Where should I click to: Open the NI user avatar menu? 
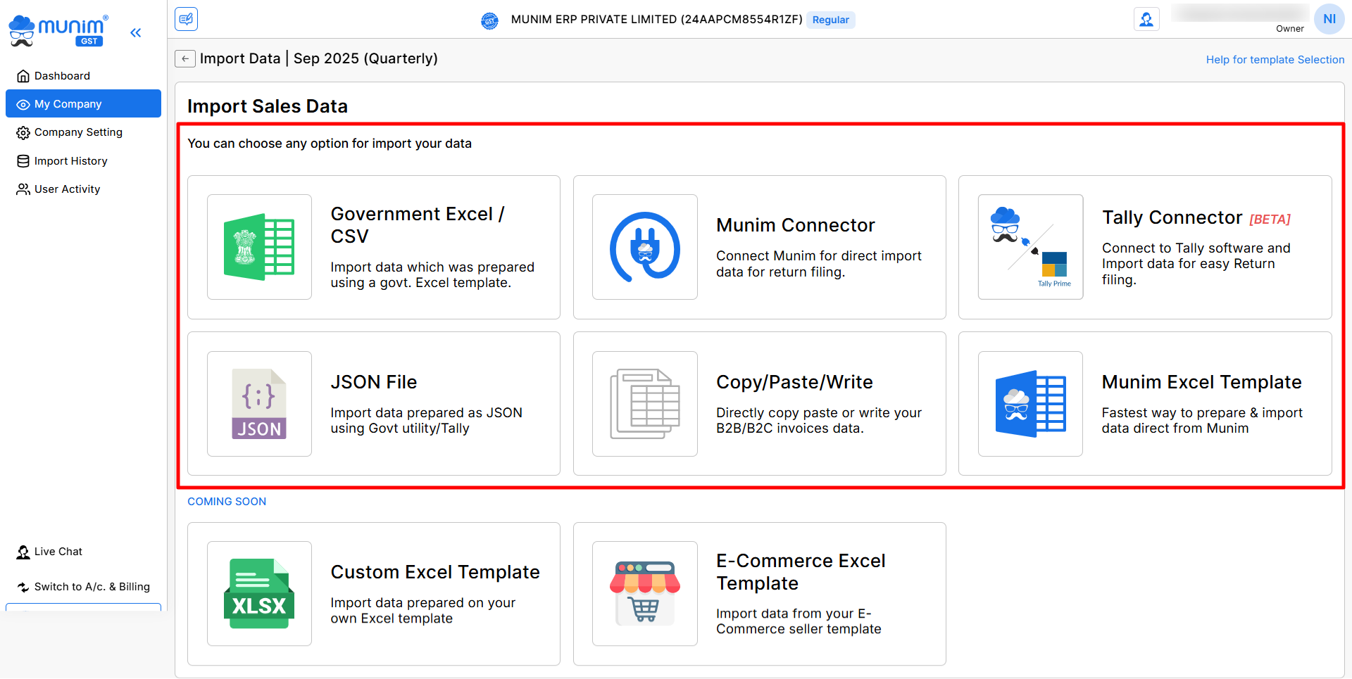click(x=1329, y=19)
